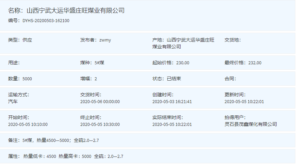Click the increment (增幅) value 2
The width and height of the screenshot is (296, 164).
point(96,79)
